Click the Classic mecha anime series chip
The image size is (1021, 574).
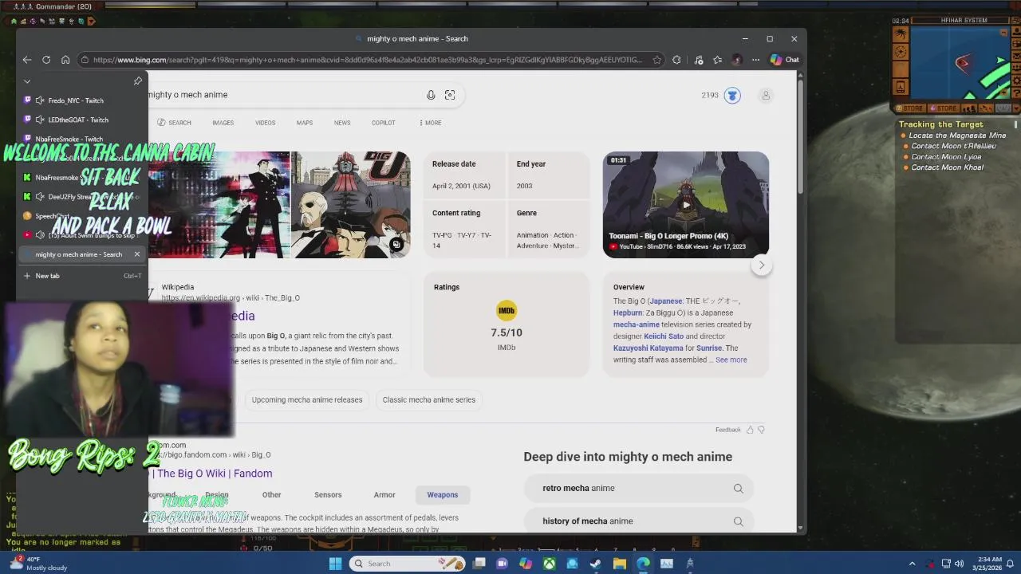[428, 400]
